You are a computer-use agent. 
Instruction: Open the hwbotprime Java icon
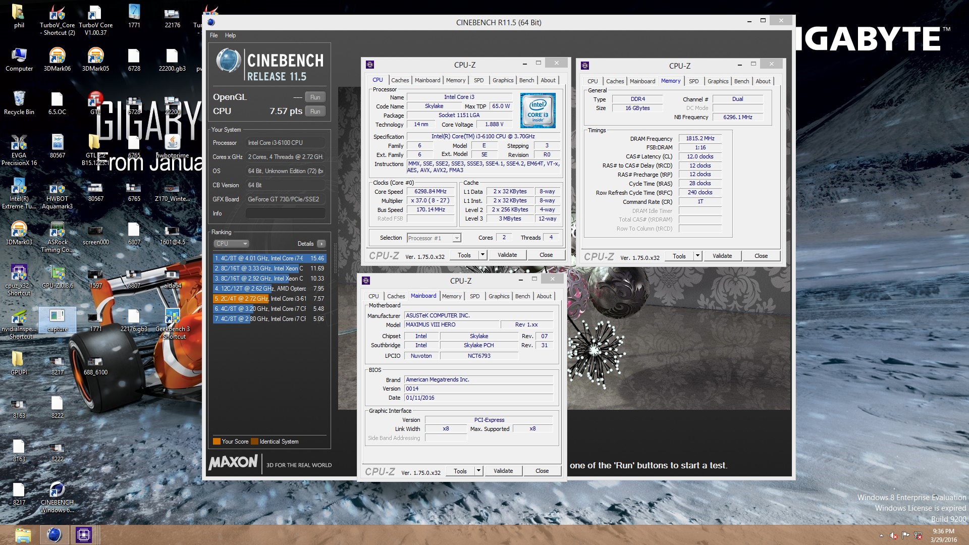(173, 146)
